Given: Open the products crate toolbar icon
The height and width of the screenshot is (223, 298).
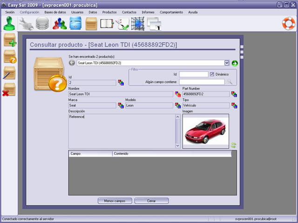Looking at the screenshot, I should coord(91,24).
